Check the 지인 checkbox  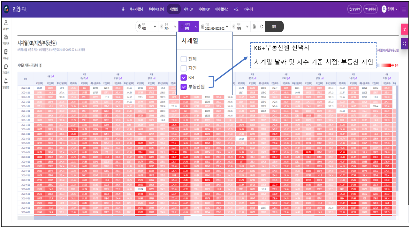click(184, 68)
